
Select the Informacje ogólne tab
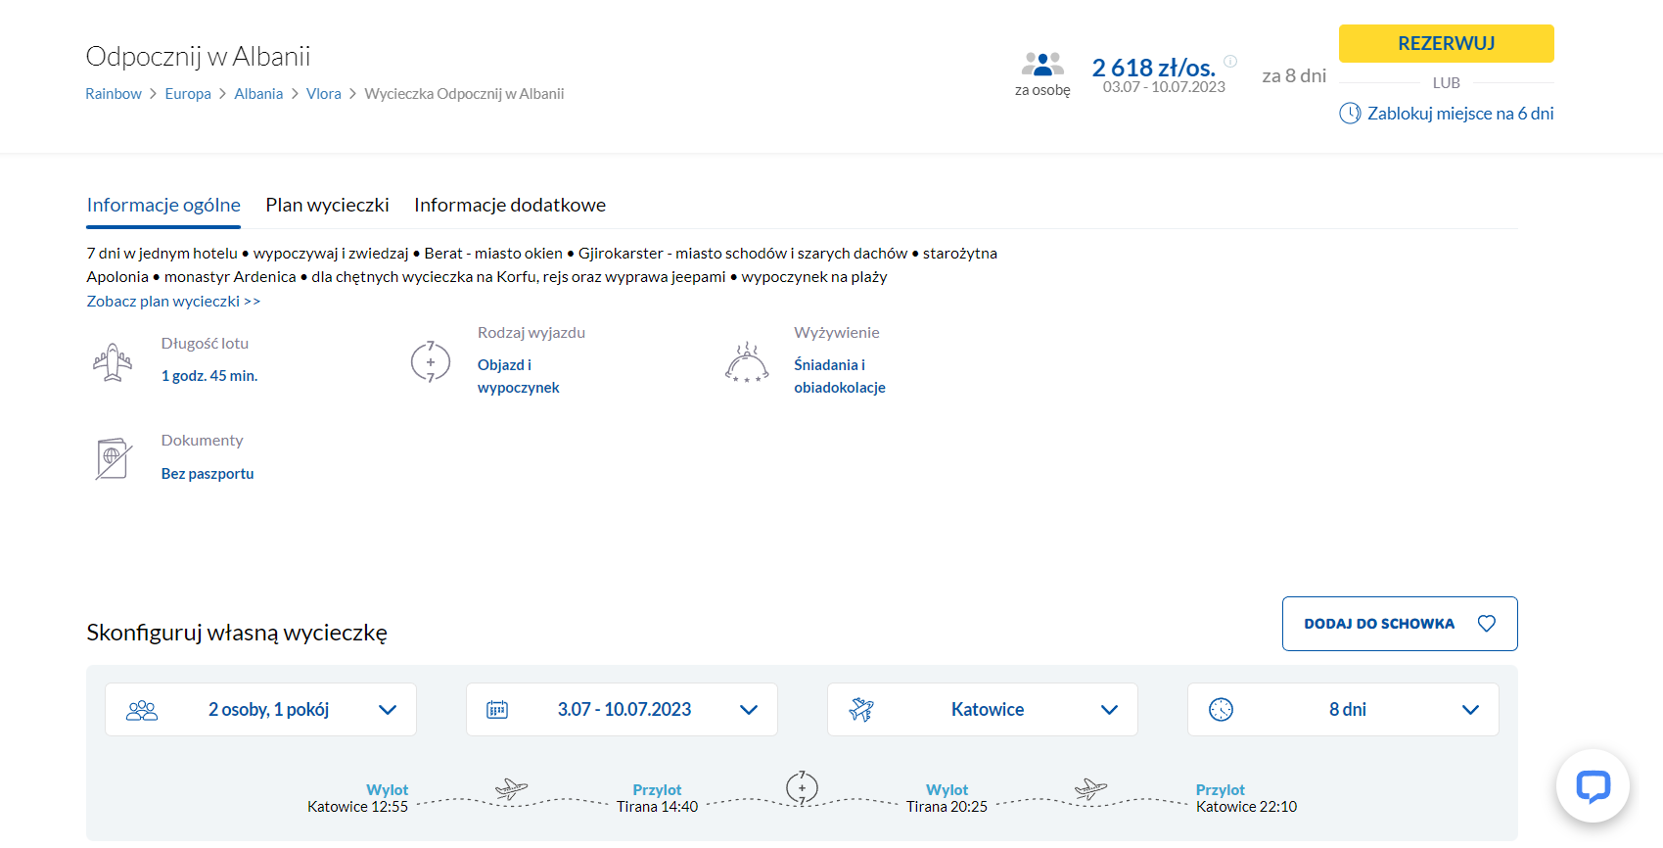[x=163, y=205]
